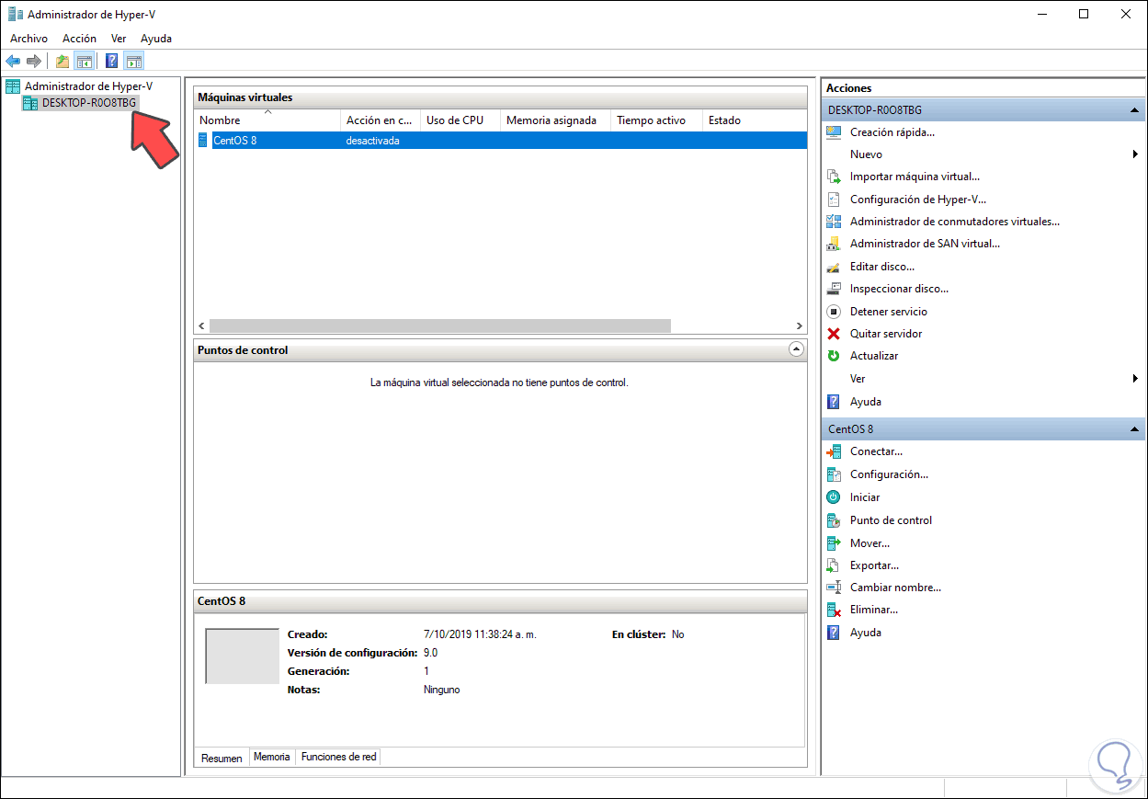Click the Inspeccionar disco icon
1148x799 pixels.
[834, 289]
